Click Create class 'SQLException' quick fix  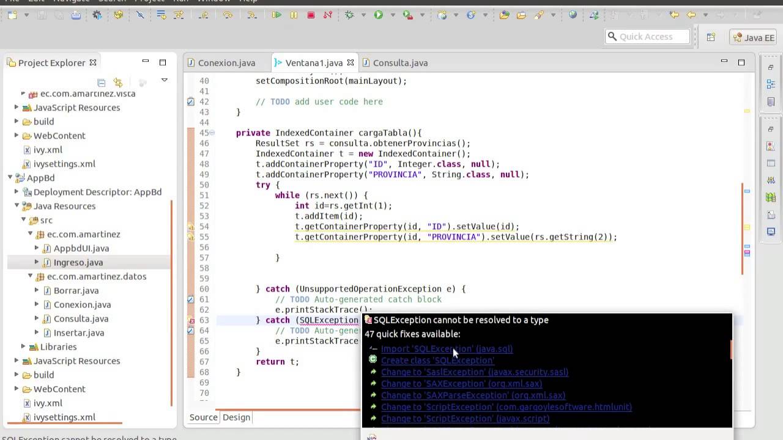[x=437, y=361]
